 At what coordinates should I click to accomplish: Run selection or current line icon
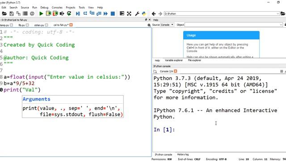click(62, 13)
